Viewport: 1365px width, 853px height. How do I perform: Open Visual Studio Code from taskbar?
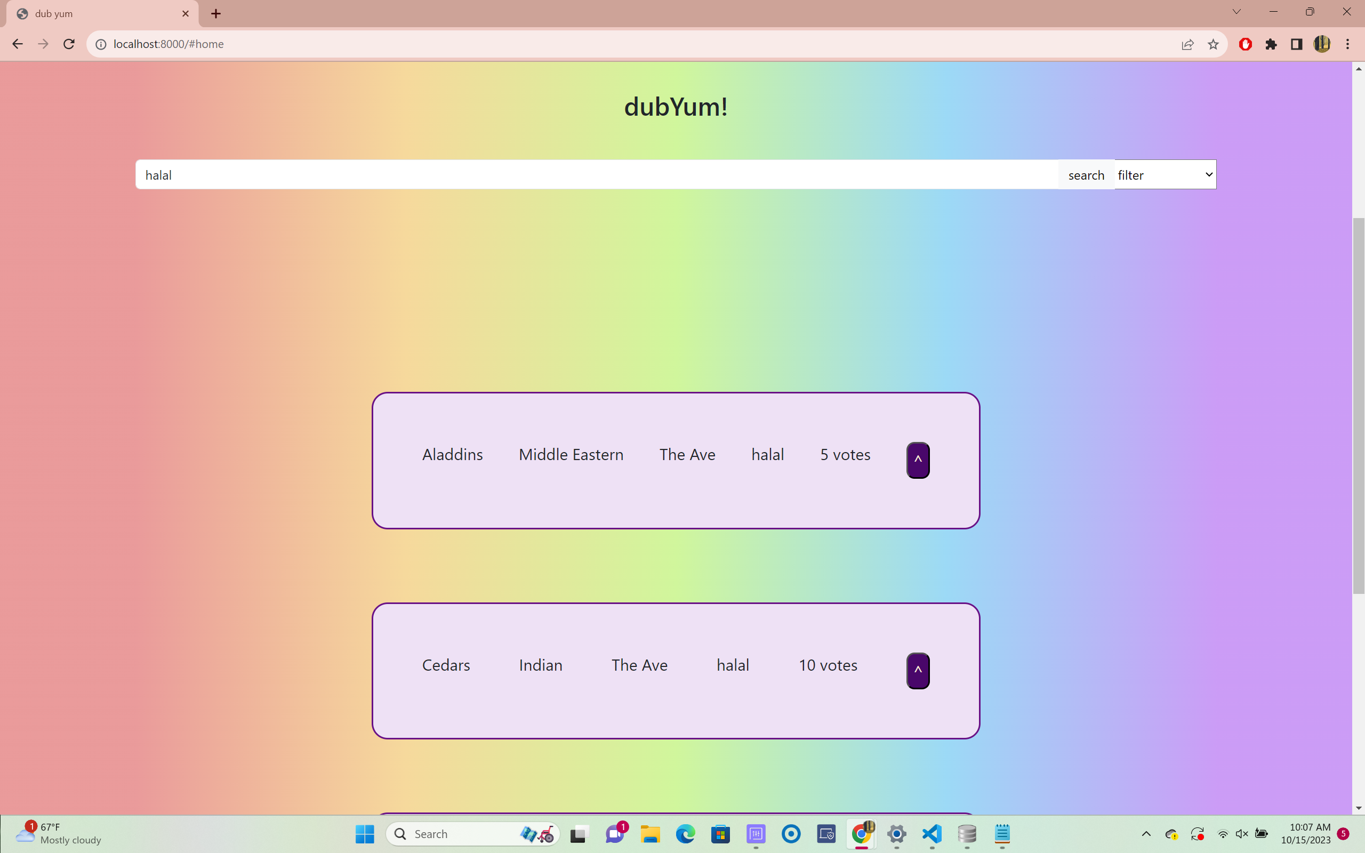(x=932, y=834)
